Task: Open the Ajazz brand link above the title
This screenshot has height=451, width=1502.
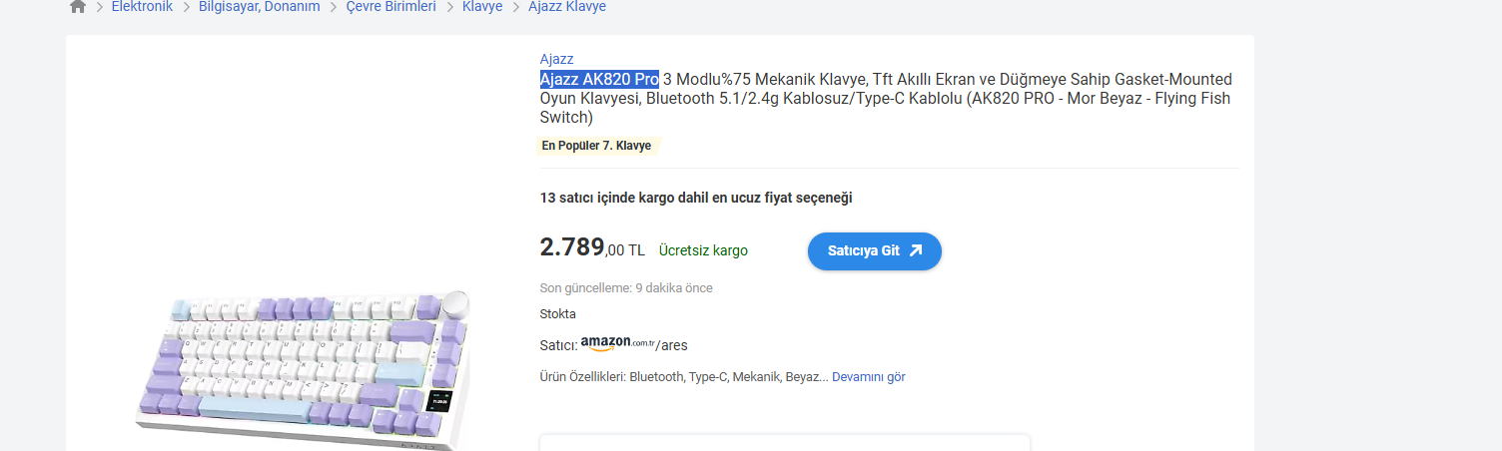Action: click(x=556, y=59)
